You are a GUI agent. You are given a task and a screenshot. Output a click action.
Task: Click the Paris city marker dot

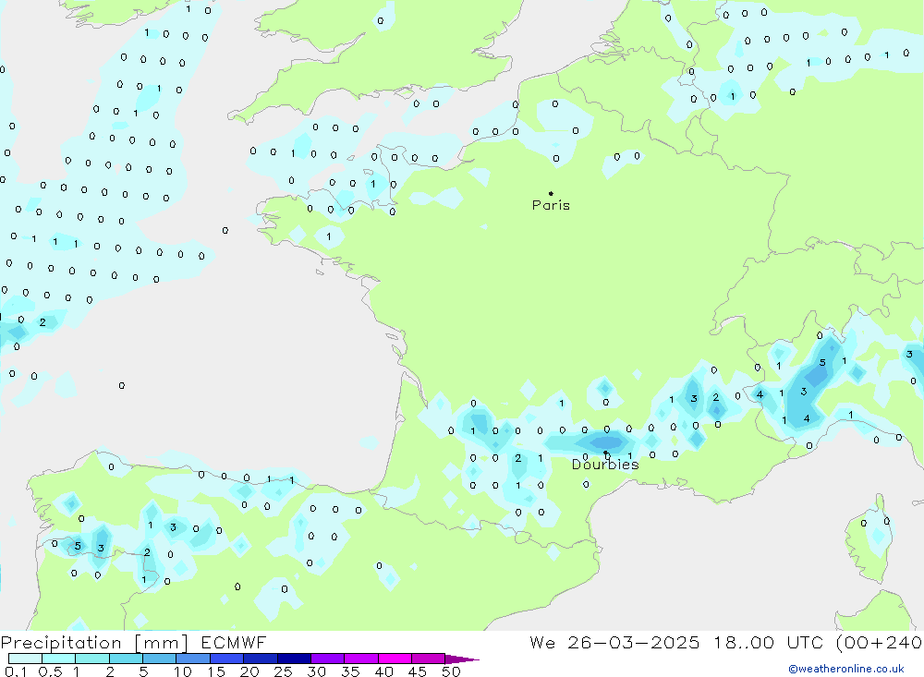click(551, 193)
